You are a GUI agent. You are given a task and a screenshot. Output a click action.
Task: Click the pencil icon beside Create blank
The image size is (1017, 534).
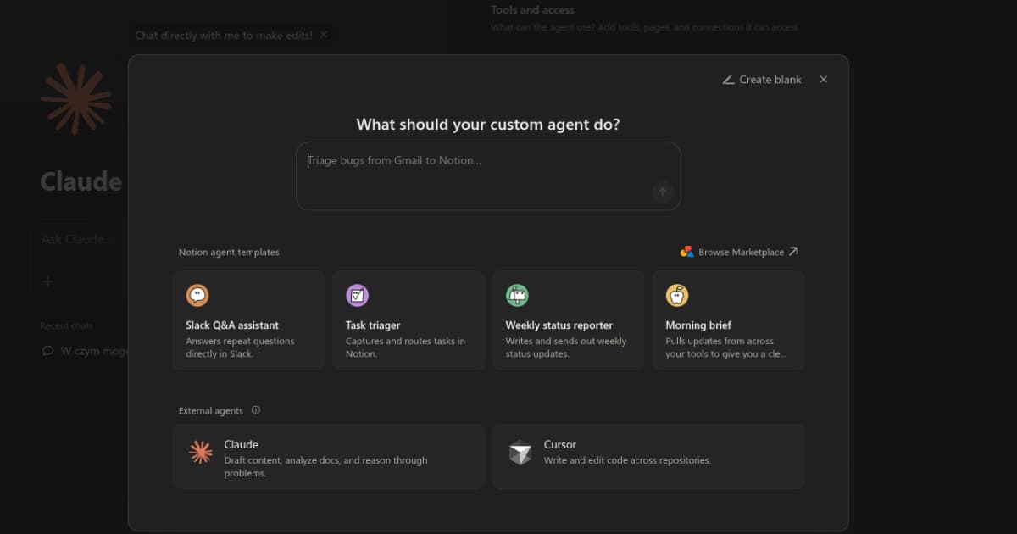(x=728, y=80)
